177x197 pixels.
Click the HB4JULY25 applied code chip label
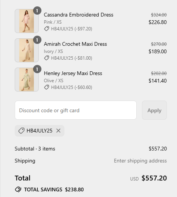click(x=40, y=131)
